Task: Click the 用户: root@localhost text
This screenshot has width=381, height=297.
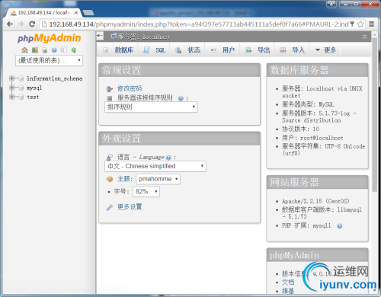Action: pyautogui.click(x=312, y=138)
